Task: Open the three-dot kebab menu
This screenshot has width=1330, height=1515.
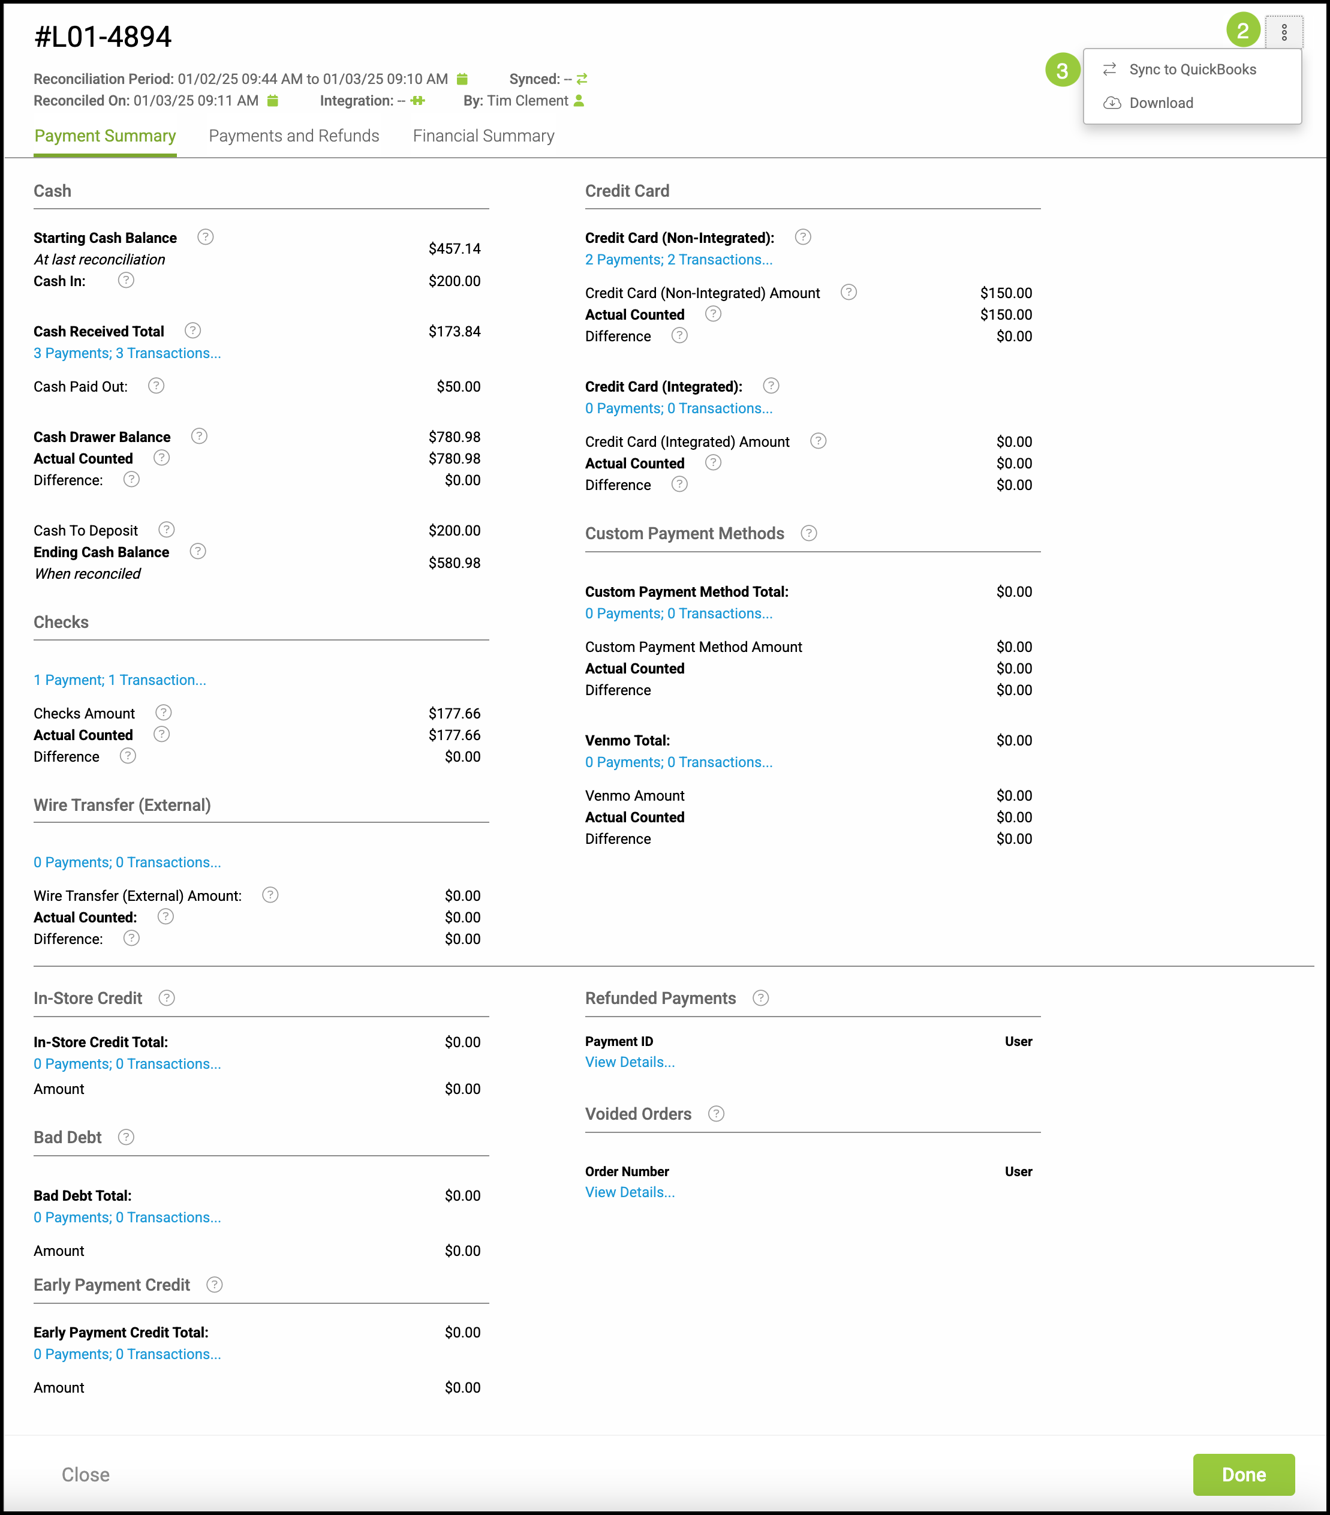Action: point(1284,32)
